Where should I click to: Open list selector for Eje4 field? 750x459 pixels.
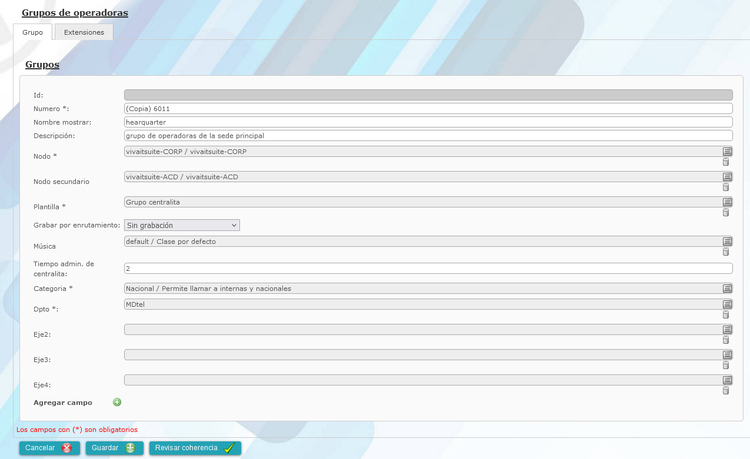727,380
